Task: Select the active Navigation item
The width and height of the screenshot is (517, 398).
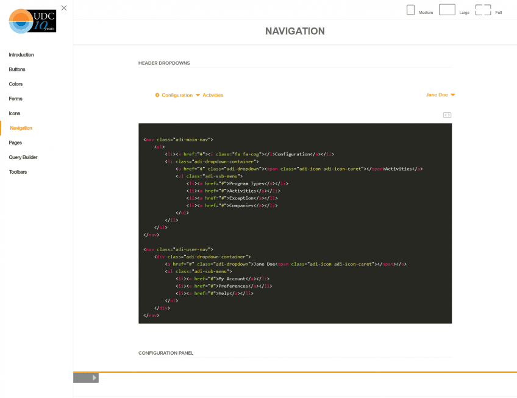Action: (x=21, y=128)
